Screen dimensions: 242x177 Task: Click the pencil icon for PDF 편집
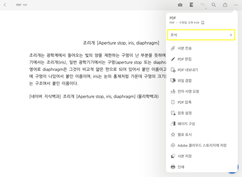click(173, 59)
